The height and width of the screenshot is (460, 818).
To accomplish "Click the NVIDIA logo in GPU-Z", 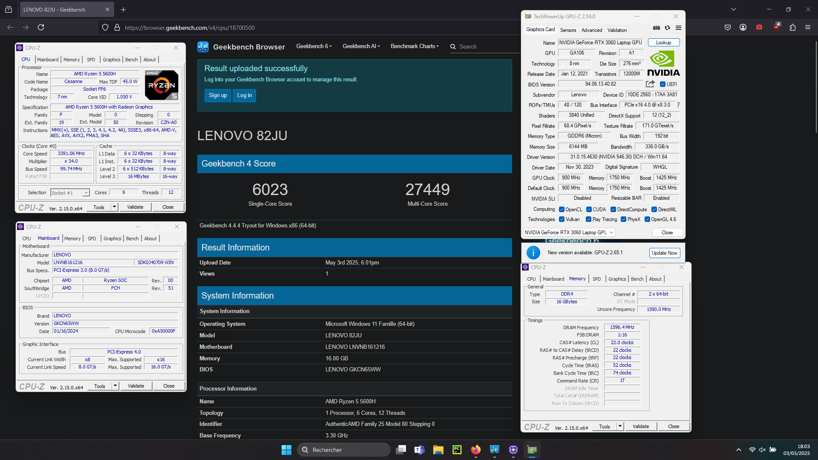I will click(663, 63).
